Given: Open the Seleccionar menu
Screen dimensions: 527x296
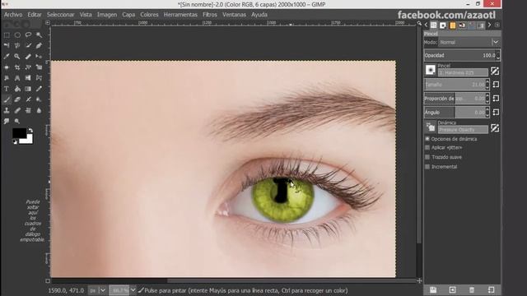Looking at the screenshot, I should (60, 15).
